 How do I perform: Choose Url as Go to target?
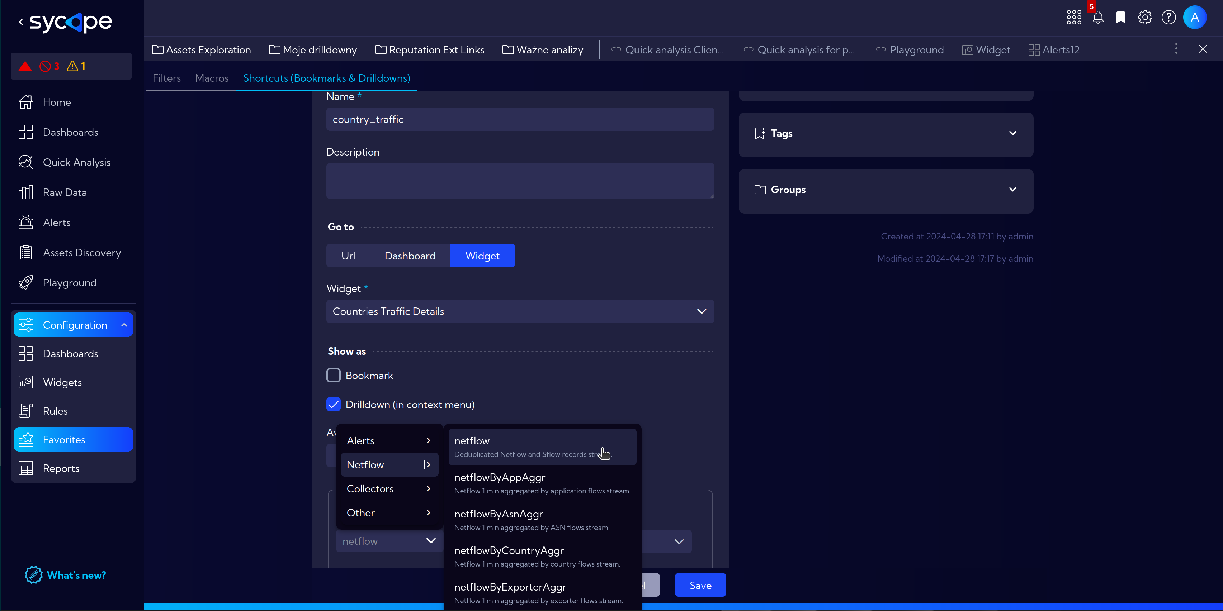348,256
